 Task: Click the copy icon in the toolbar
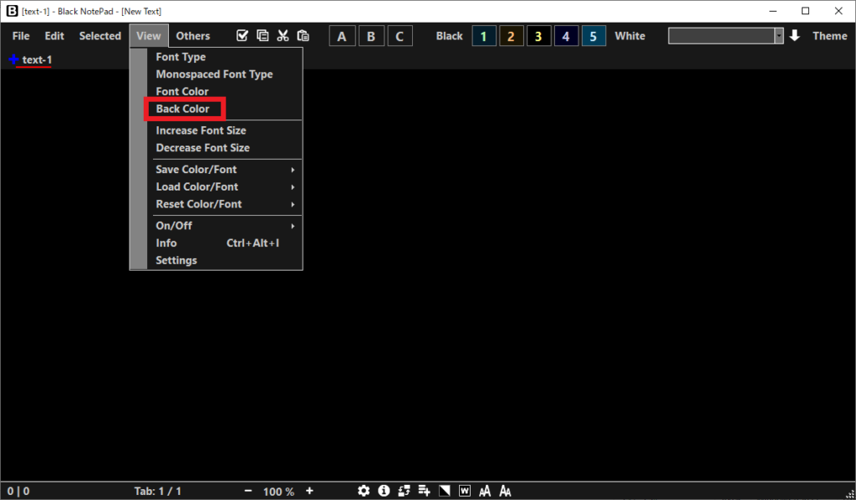tap(262, 35)
